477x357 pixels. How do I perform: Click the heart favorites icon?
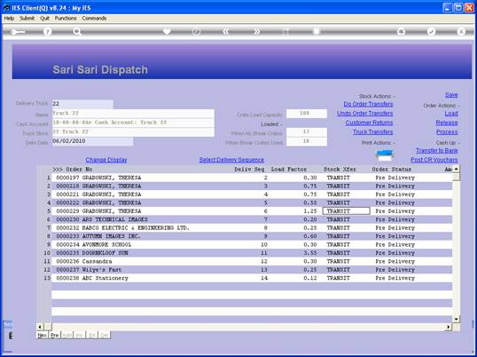tap(167, 32)
